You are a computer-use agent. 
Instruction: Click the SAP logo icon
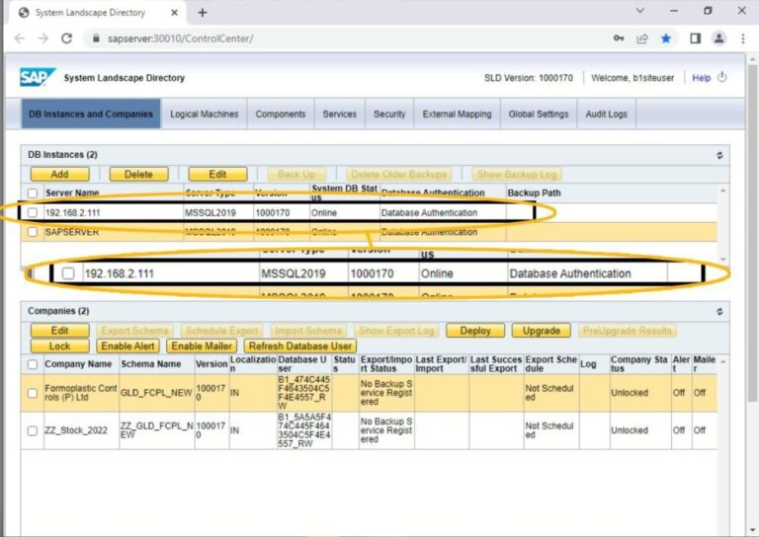tap(38, 77)
